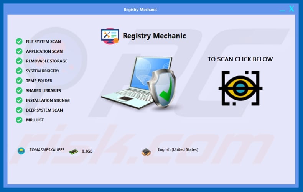Click the Registry Mechanic title bar caption
The height and width of the screenshot is (192, 303).
tap(140, 10)
